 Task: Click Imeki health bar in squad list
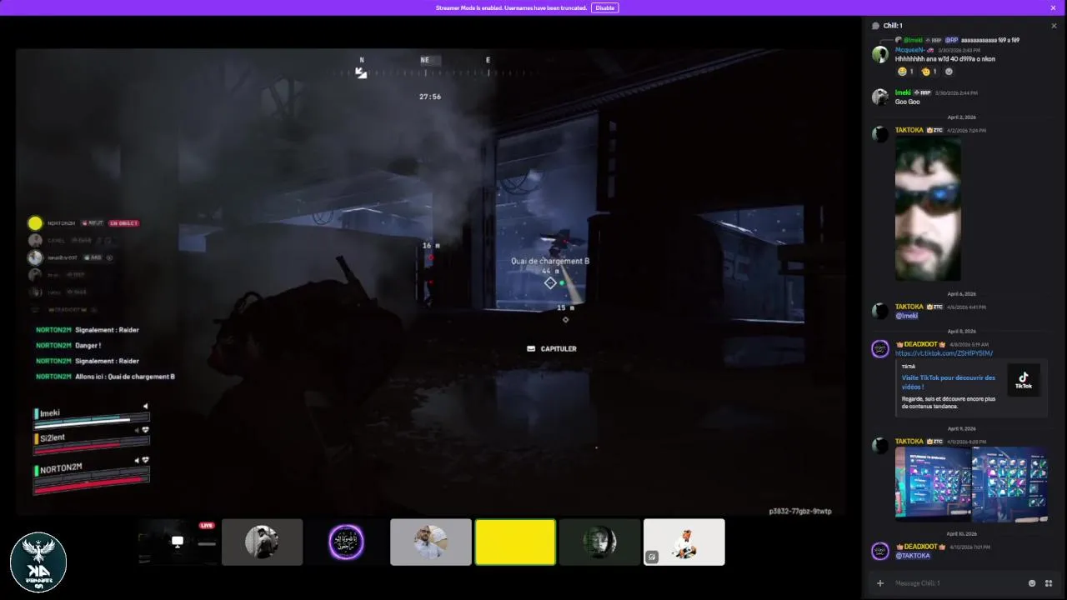[92, 422]
